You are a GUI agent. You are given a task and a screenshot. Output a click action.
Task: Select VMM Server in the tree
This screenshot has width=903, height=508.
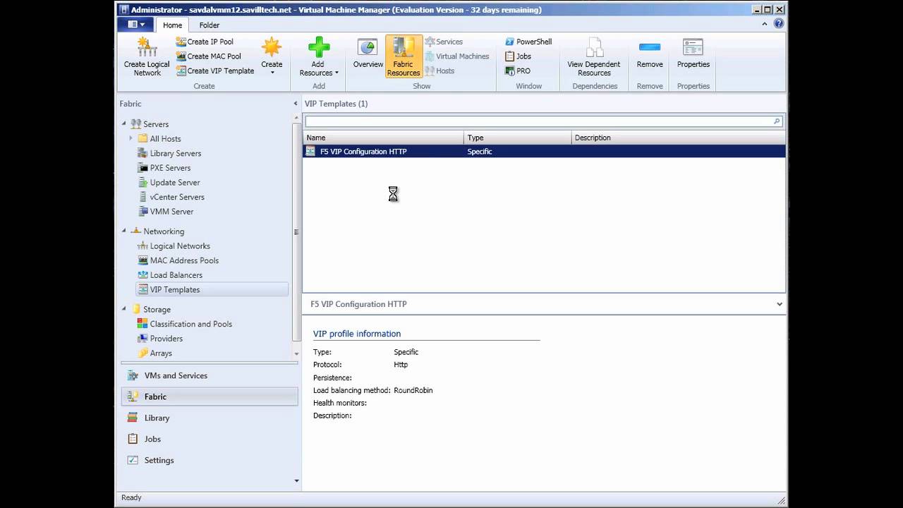pyautogui.click(x=171, y=212)
